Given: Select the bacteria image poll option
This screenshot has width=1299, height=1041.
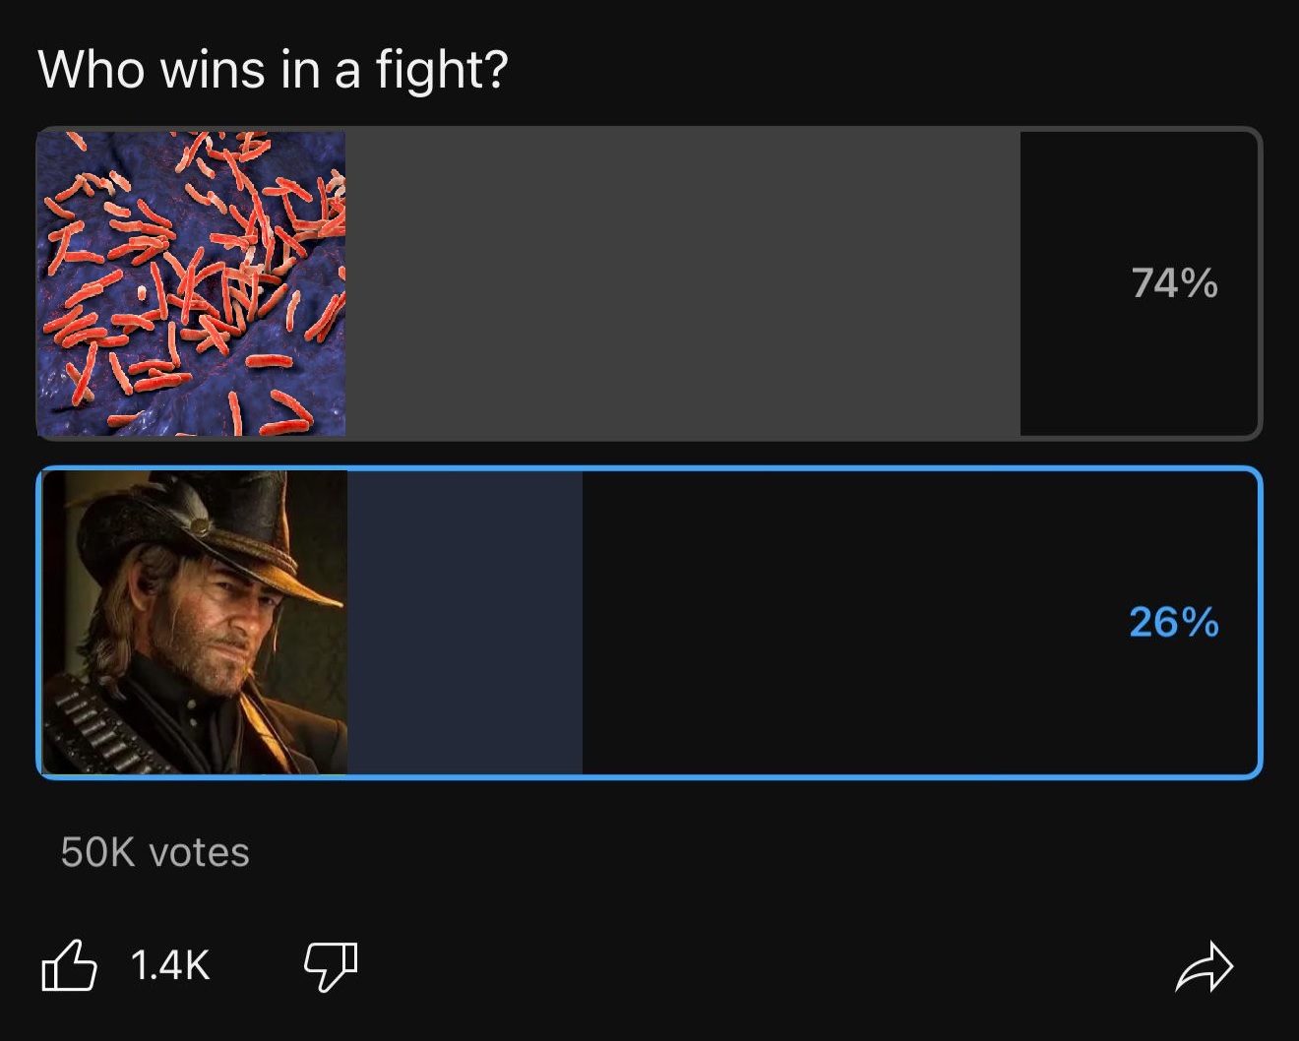Looking at the screenshot, I should coord(191,283).
